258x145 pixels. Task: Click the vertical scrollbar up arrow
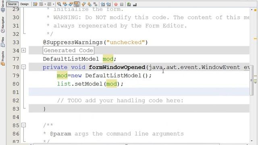[x=252, y=10]
